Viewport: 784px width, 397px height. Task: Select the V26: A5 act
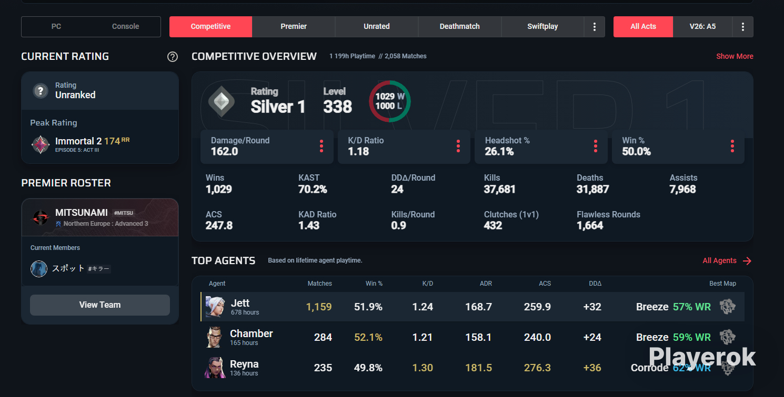tap(703, 27)
